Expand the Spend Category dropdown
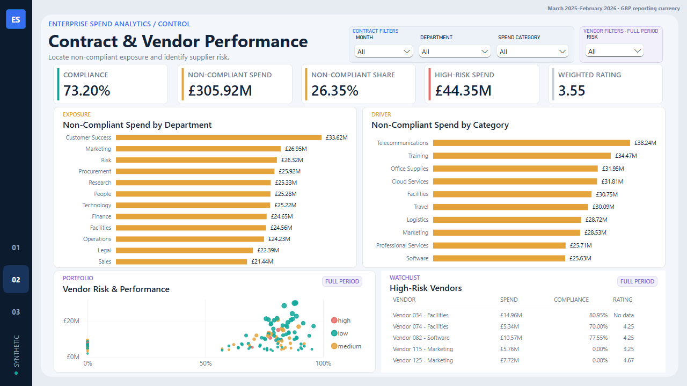 532,52
